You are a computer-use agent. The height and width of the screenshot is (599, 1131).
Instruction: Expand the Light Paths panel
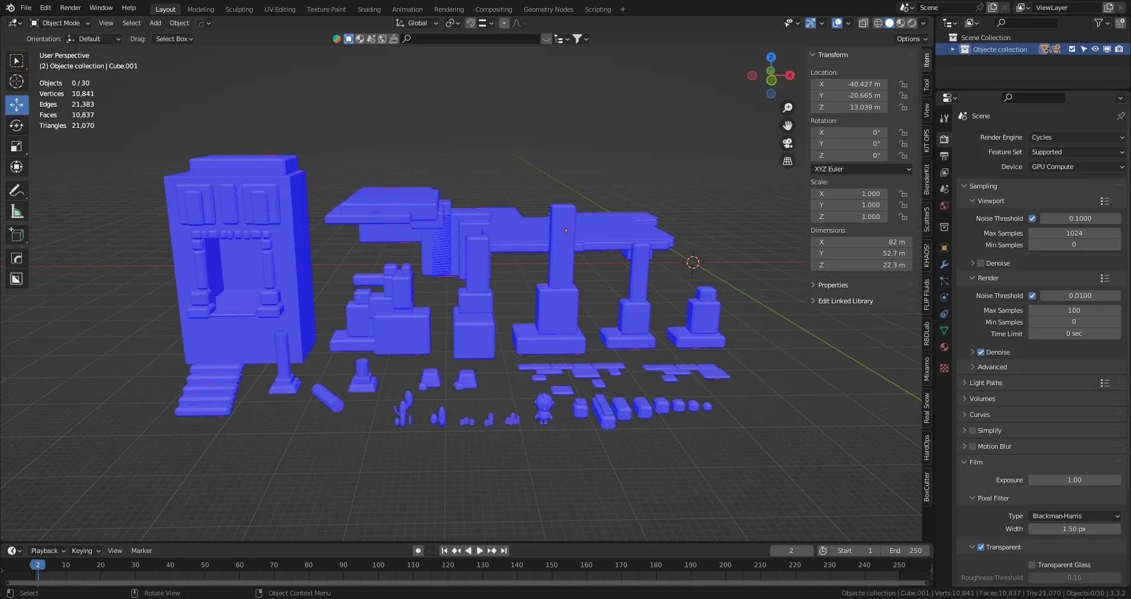[986, 383]
